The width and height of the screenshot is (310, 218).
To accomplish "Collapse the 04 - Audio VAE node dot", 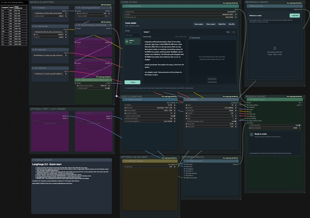I will pyautogui.click(x=33, y=68).
